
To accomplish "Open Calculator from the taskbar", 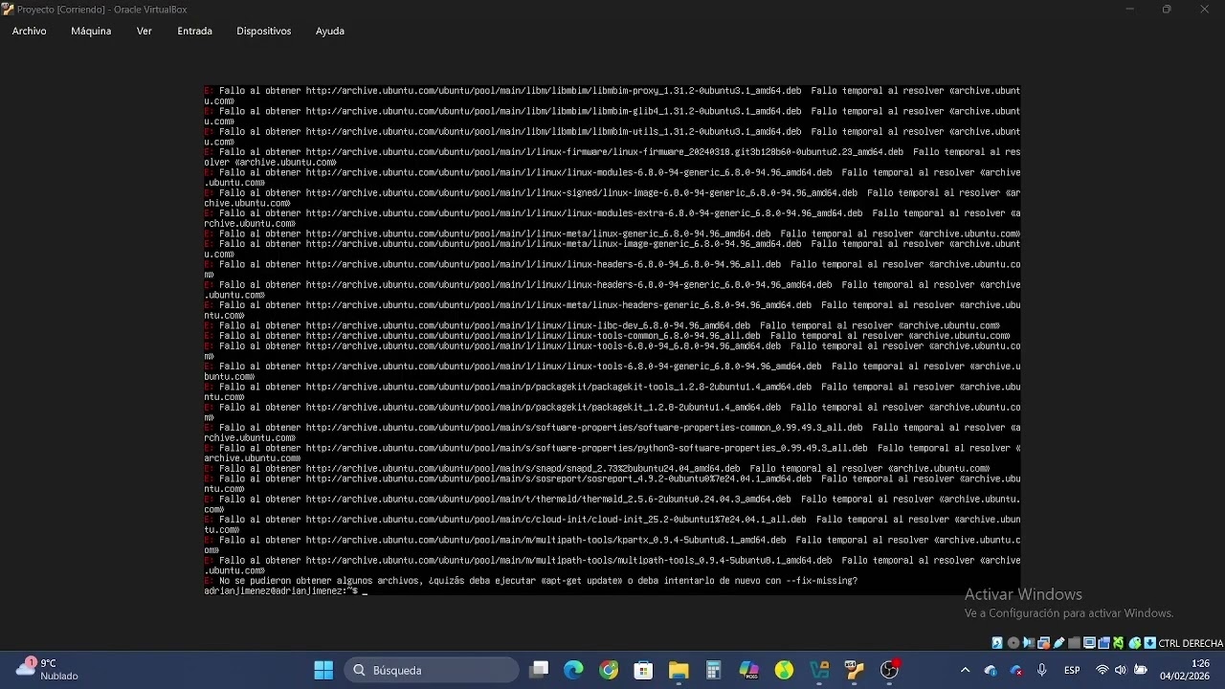I will coord(713,670).
